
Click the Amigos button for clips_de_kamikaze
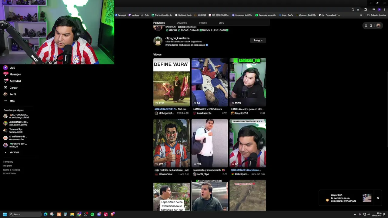pyautogui.click(x=258, y=40)
